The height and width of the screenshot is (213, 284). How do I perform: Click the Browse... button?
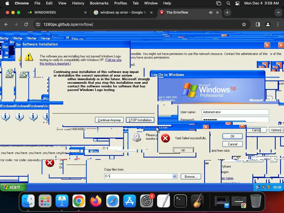click(x=191, y=177)
